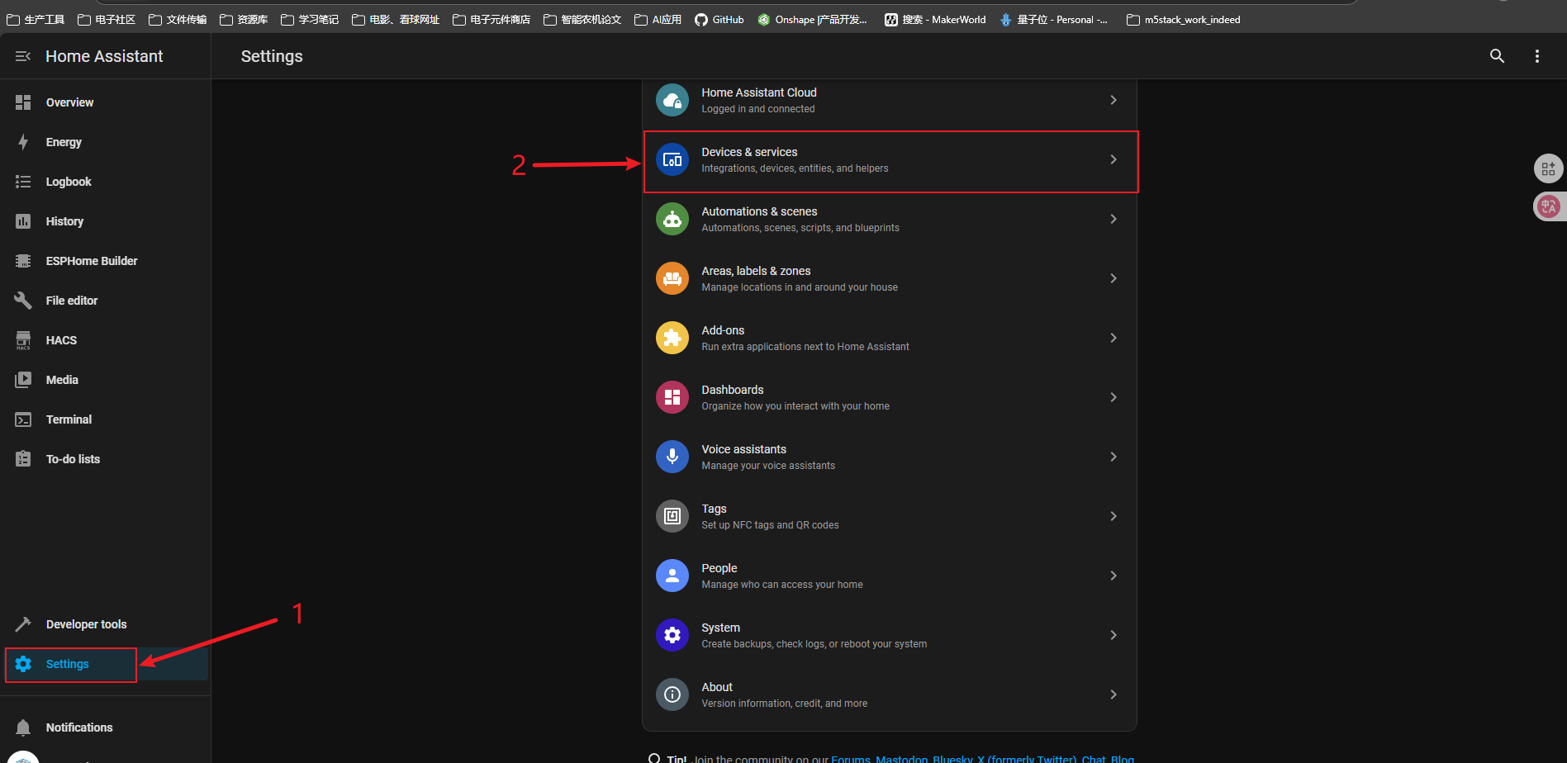This screenshot has height=763, width=1567.
Task: Open HACS in the sidebar
Action: [x=106, y=340]
